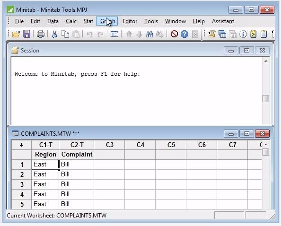Click the Session window scroll icon

pyautogui.click(x=15, y=51)
